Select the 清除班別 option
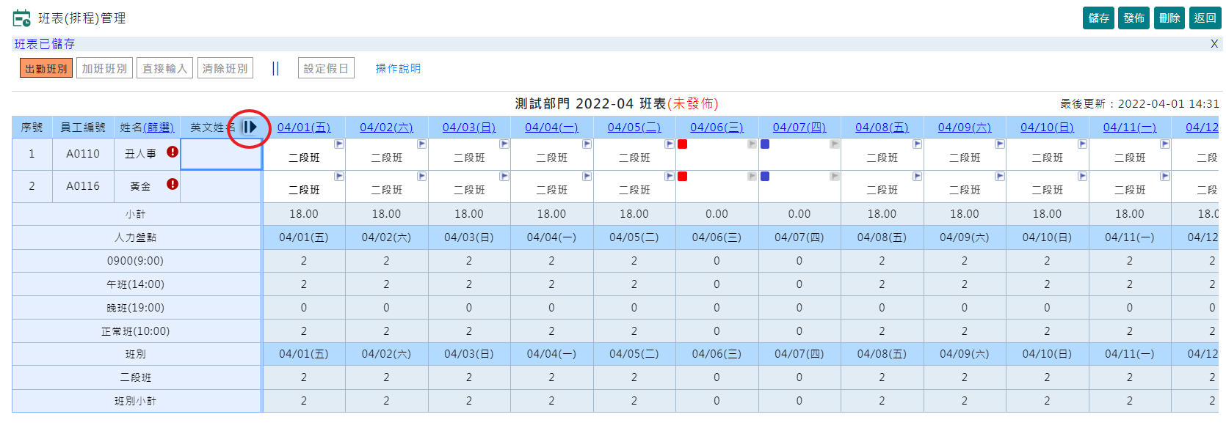The image size is (1226, 428). click(225, 69)
